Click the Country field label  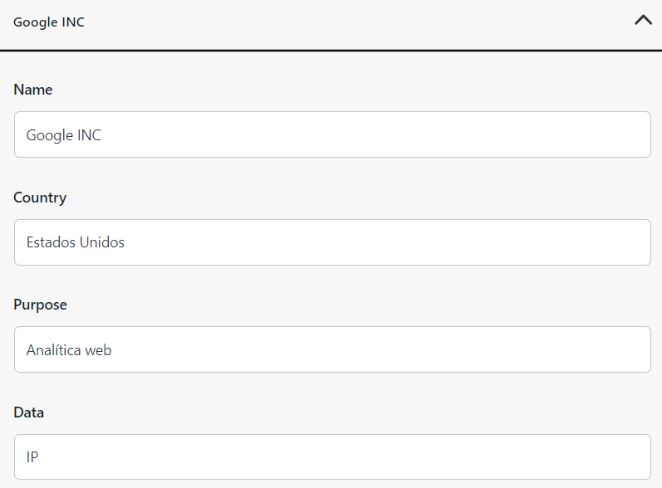coord(40,198)
